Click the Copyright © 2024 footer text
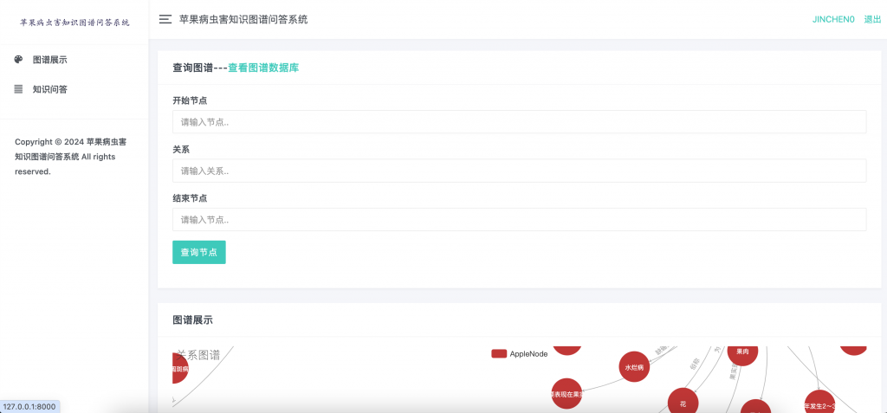Screen dimensions: 887x413 71,156
